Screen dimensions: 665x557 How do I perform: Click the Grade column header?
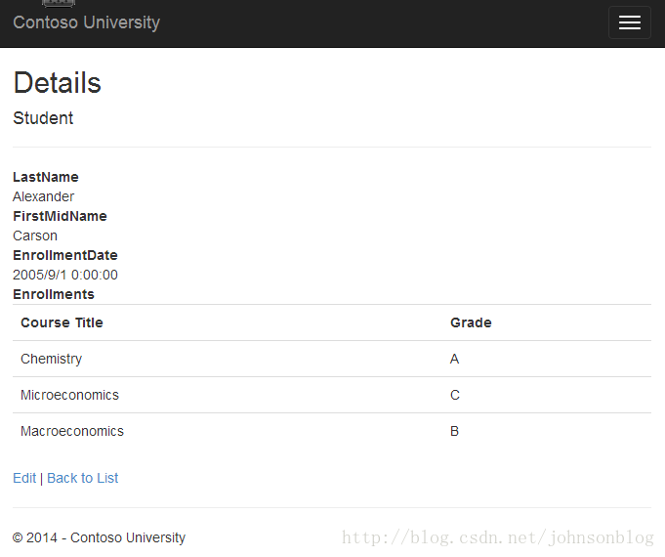[x=471, y=322]
